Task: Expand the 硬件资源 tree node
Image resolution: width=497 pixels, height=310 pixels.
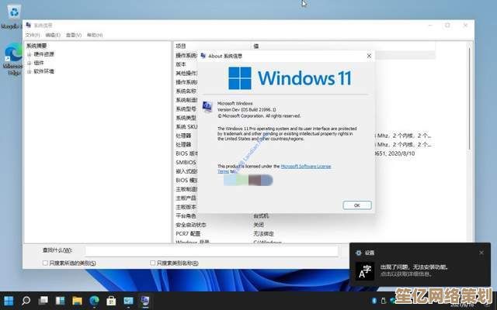Action: click(x=30, y=54)
